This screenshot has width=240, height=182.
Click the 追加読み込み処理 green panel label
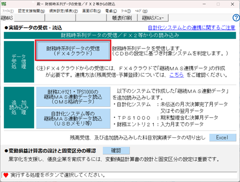(x=19, y=108)
